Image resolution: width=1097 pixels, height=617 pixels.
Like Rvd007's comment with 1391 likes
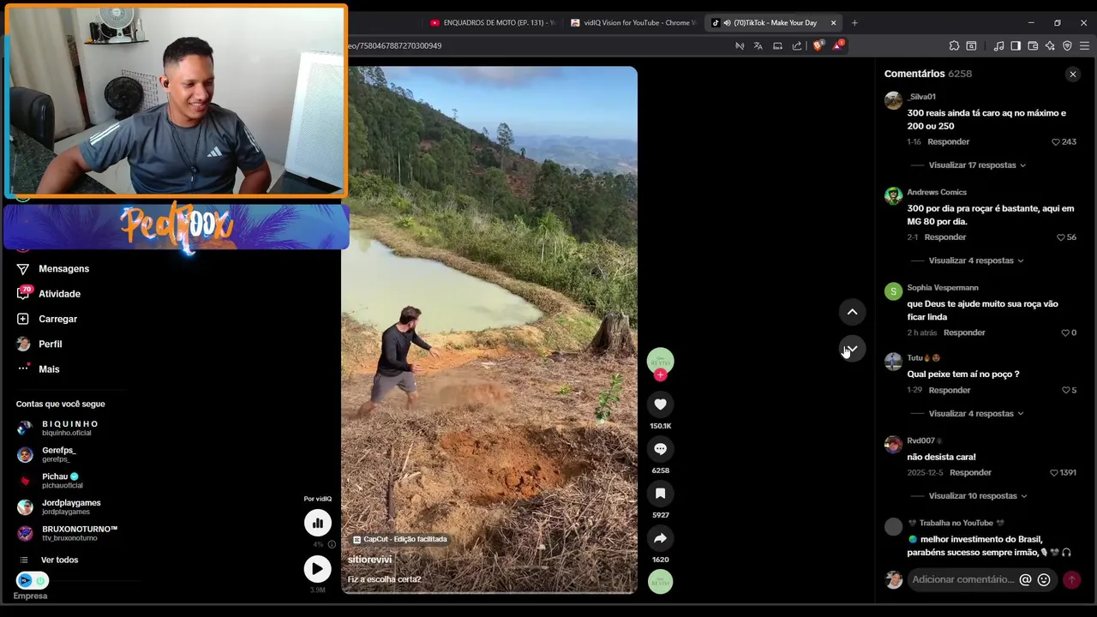pyautogui.click(x=1054, y=472)
